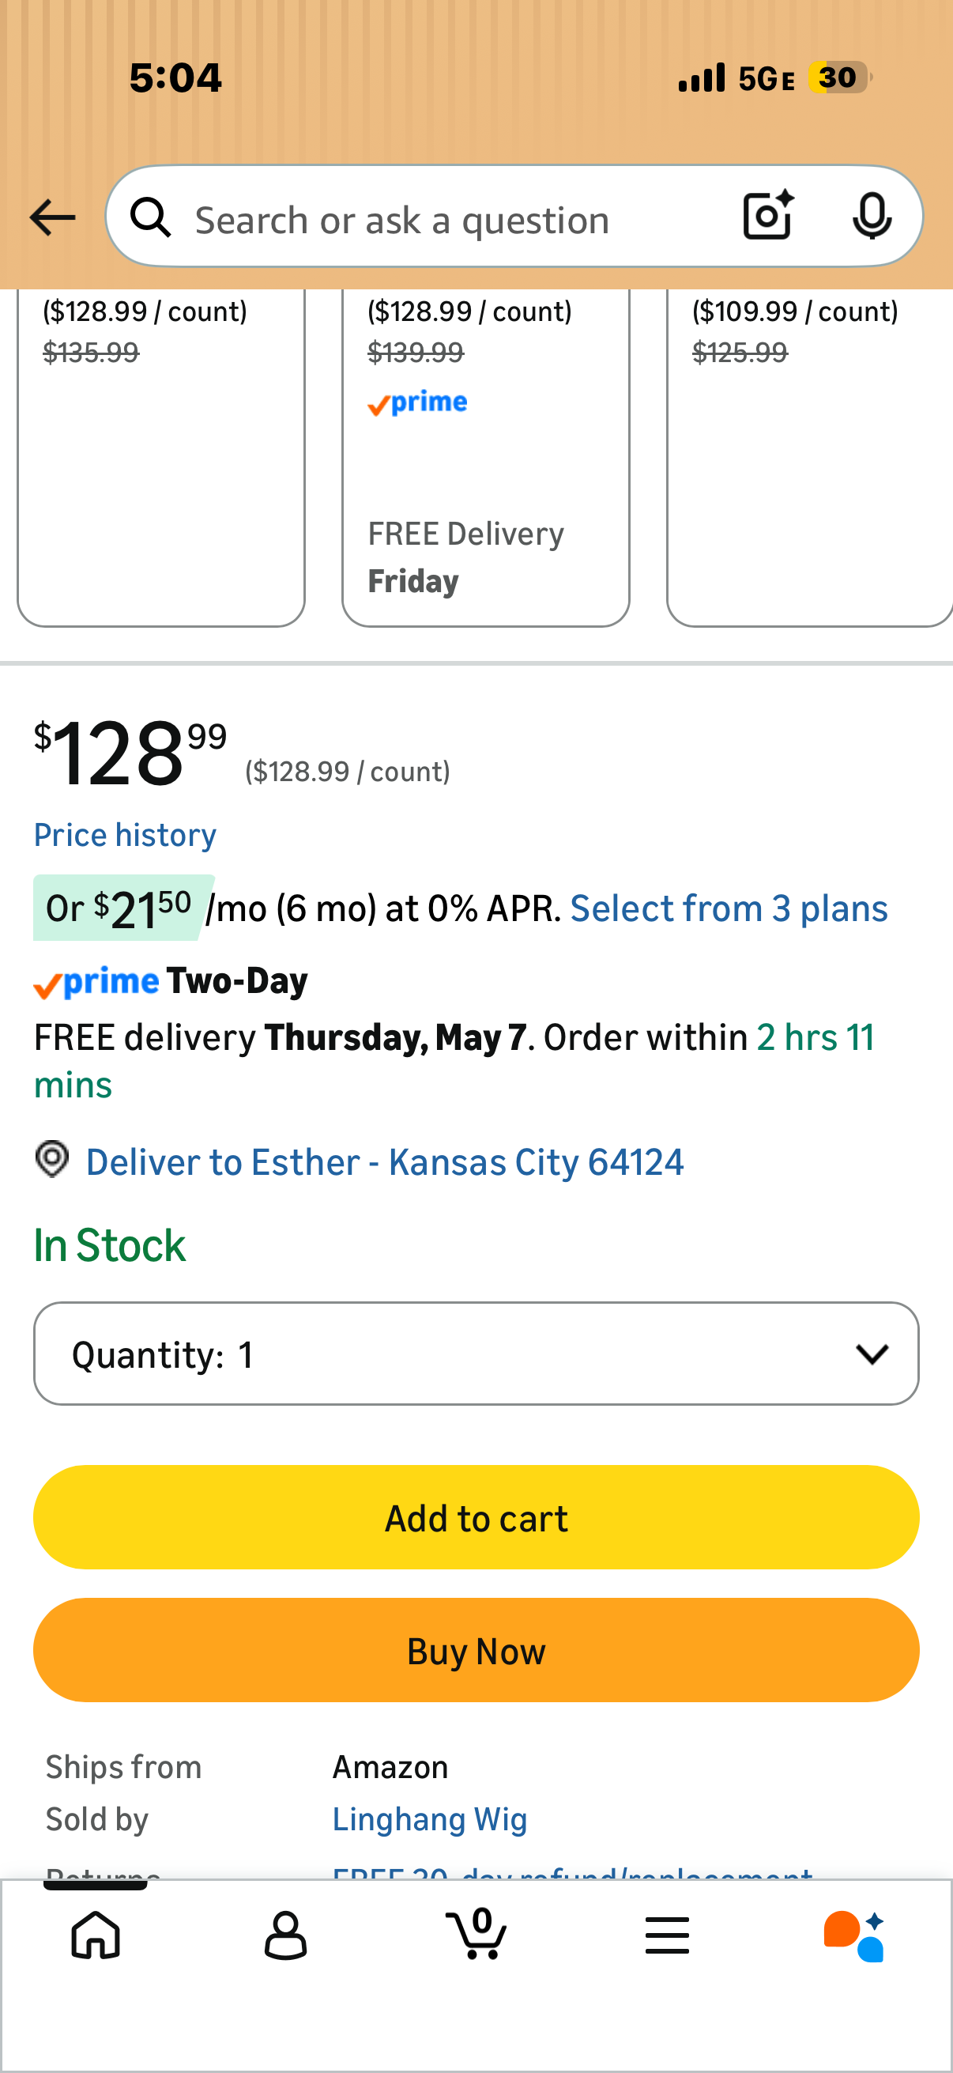Select from 3 payment plans link
Screen dimensions: 953x2073
coord(729,908)
